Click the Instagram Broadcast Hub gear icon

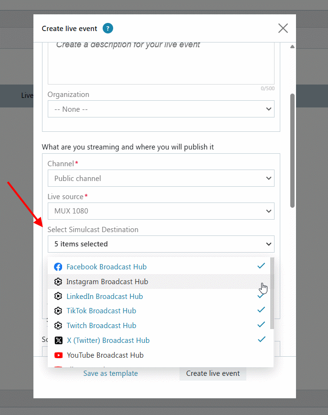point(58,282)
